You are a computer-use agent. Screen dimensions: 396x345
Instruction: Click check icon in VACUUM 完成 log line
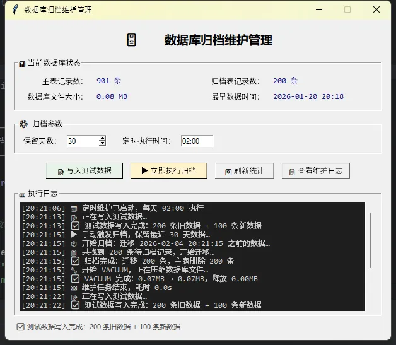[75, 279]
